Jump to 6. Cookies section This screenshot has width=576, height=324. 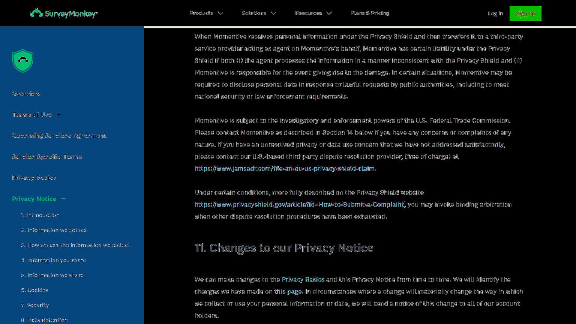coord(35,290)
